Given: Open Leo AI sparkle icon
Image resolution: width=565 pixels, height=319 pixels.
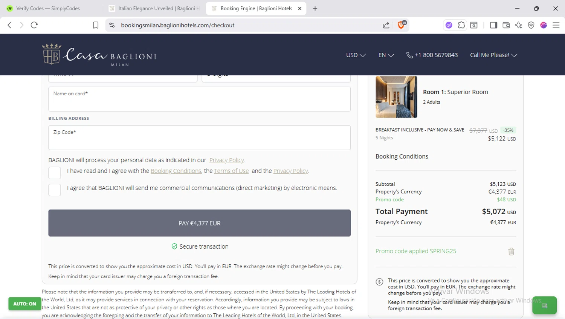Looking at the screenshot, I should [519, 25].
